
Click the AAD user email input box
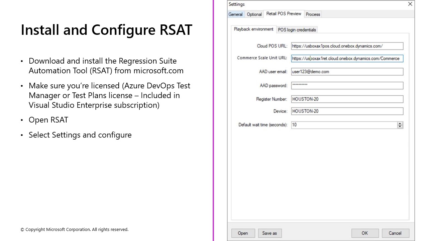347,72
